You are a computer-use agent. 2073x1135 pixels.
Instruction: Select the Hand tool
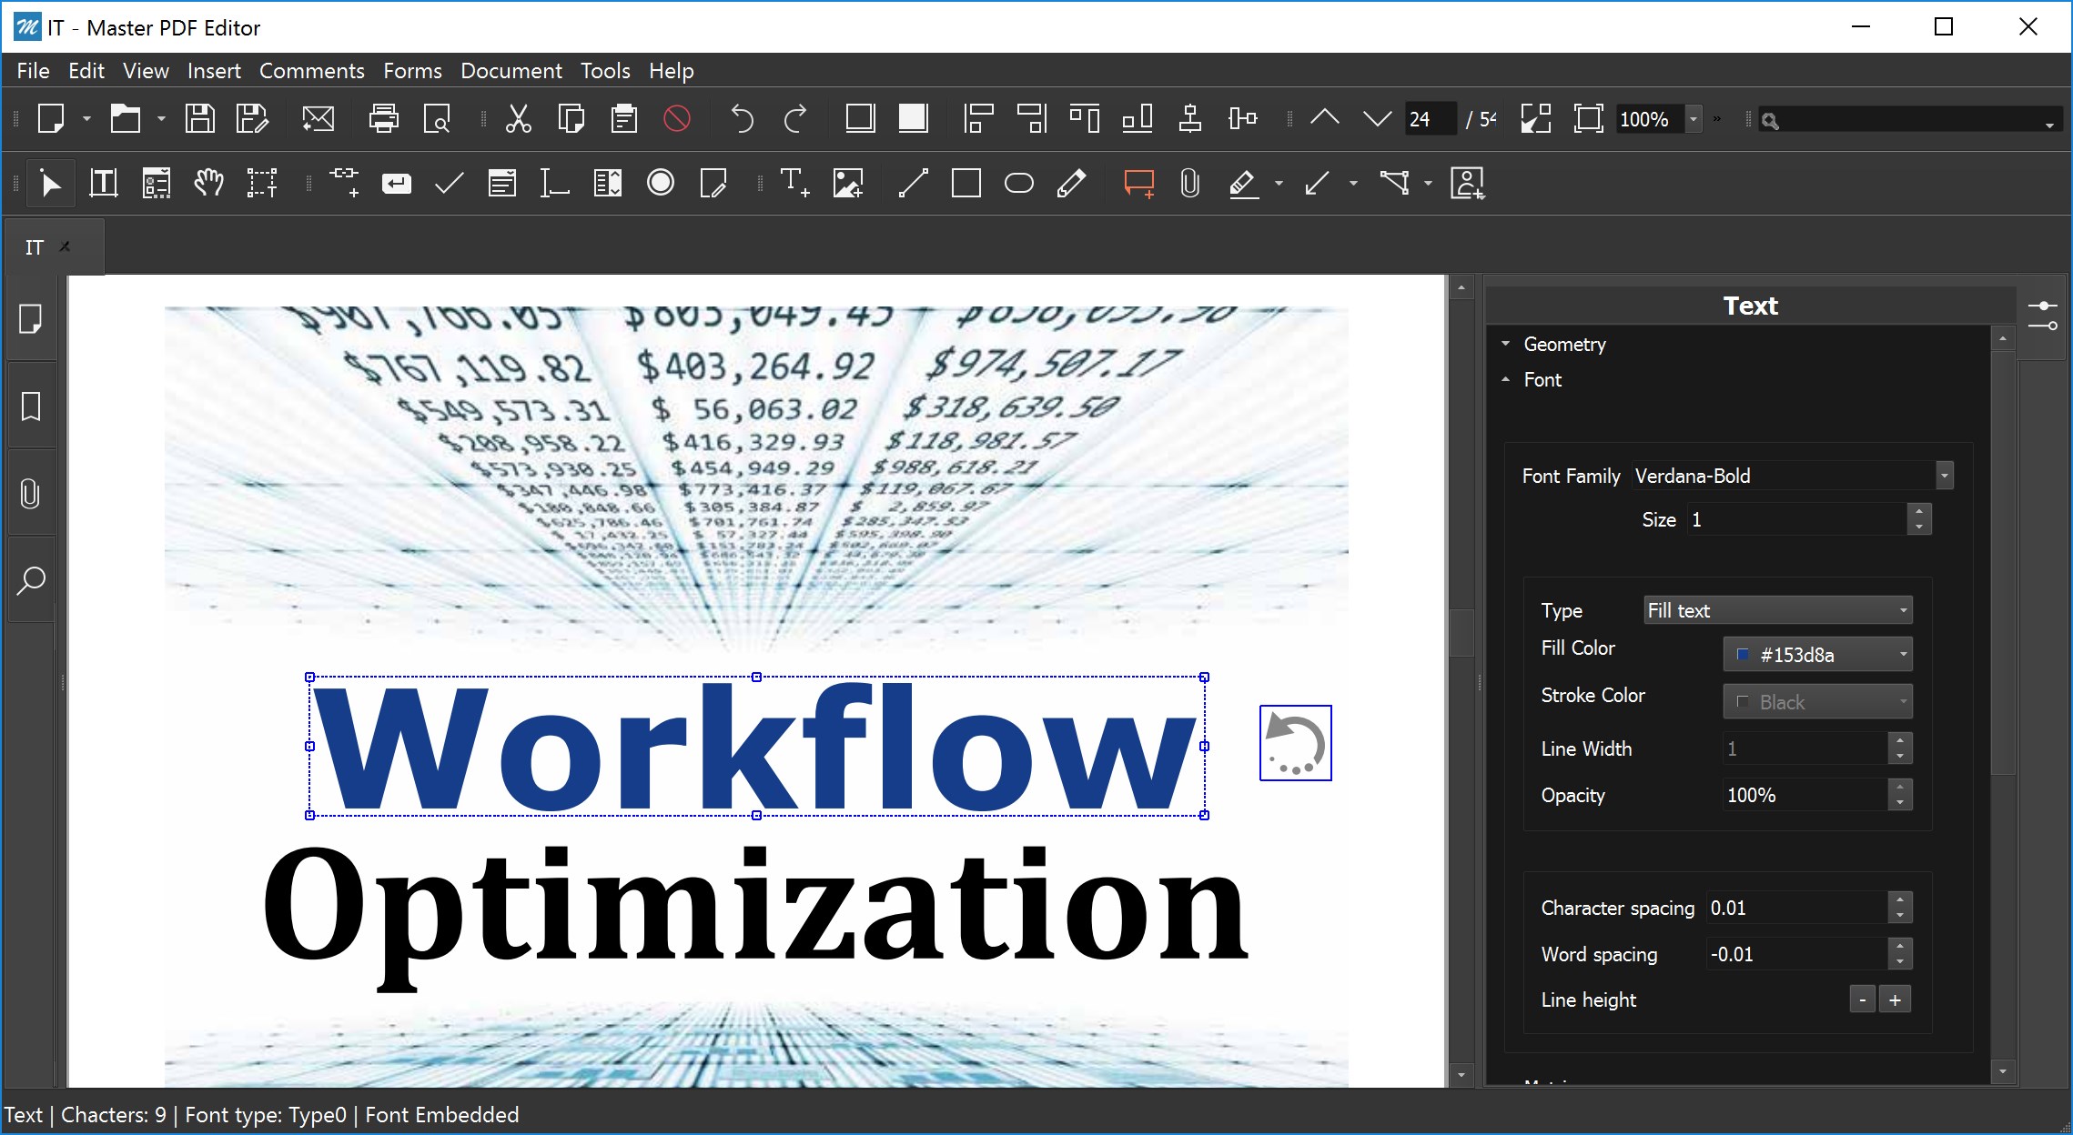(x=208, y=183)
